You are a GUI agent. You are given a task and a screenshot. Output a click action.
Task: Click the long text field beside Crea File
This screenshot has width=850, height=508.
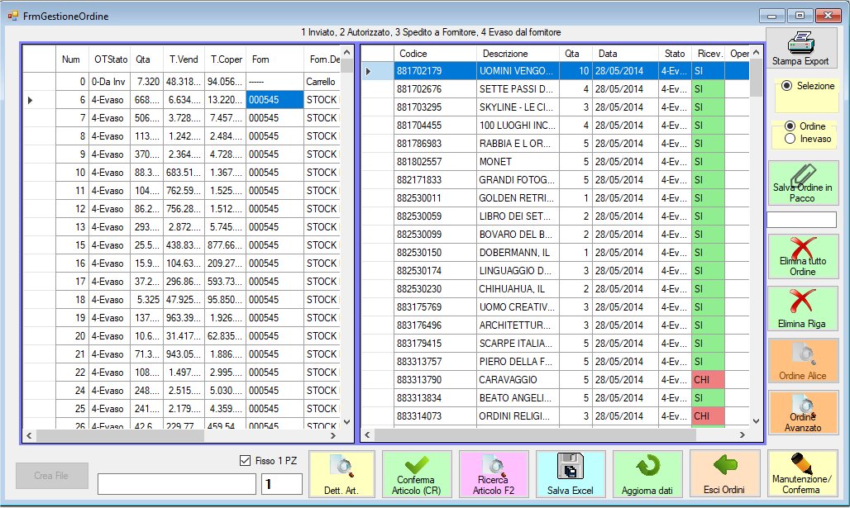[x=177, y=483]
